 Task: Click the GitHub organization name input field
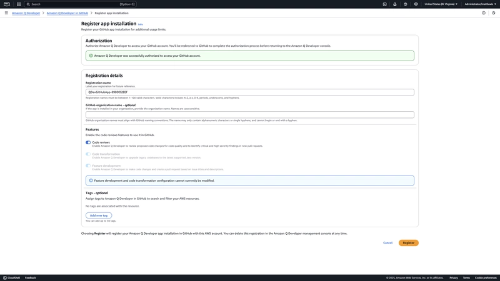[249, 115]
